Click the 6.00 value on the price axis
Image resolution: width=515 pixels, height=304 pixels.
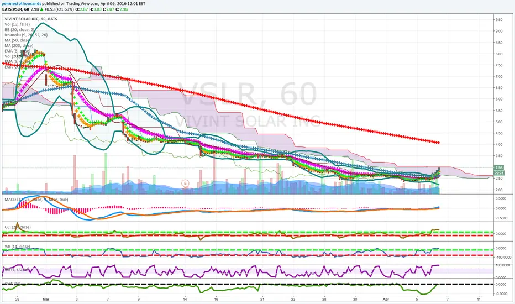click(498, 99)
